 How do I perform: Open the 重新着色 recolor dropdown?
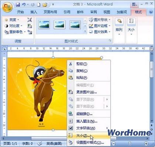pyautogui.click(x=15, y=32)
